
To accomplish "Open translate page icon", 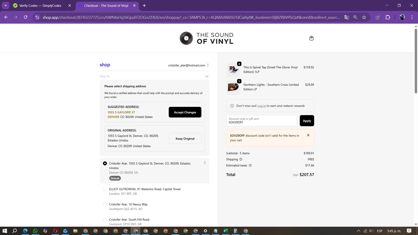I will 347,17.
